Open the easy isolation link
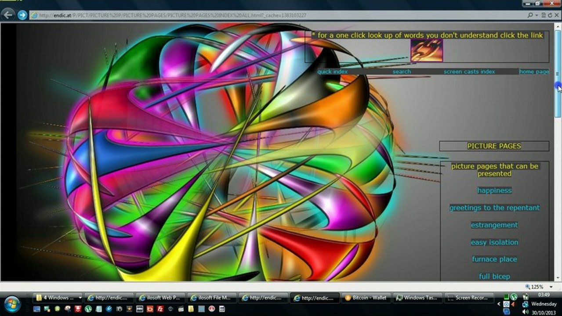The height and width of the screenshot is (316, 562). [x=494, y=242]
